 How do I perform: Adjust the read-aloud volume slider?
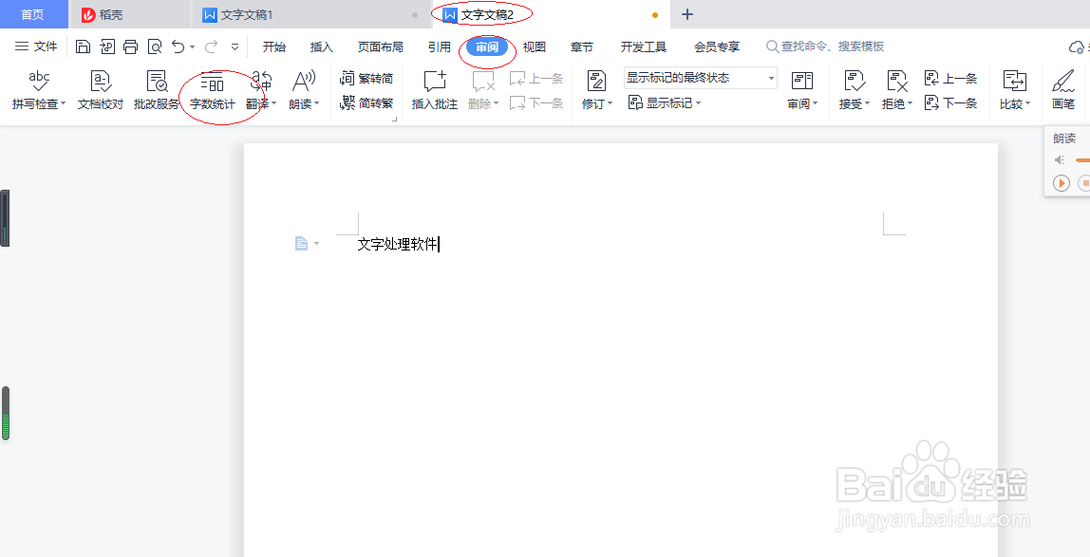1082,159
